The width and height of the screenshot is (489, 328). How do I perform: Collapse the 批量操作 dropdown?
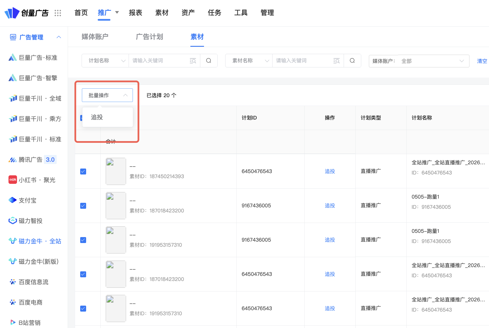(107, 95)
